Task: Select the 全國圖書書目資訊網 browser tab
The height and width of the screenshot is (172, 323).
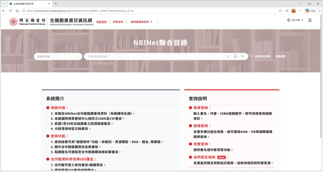Action: click(x=30, y=4)
